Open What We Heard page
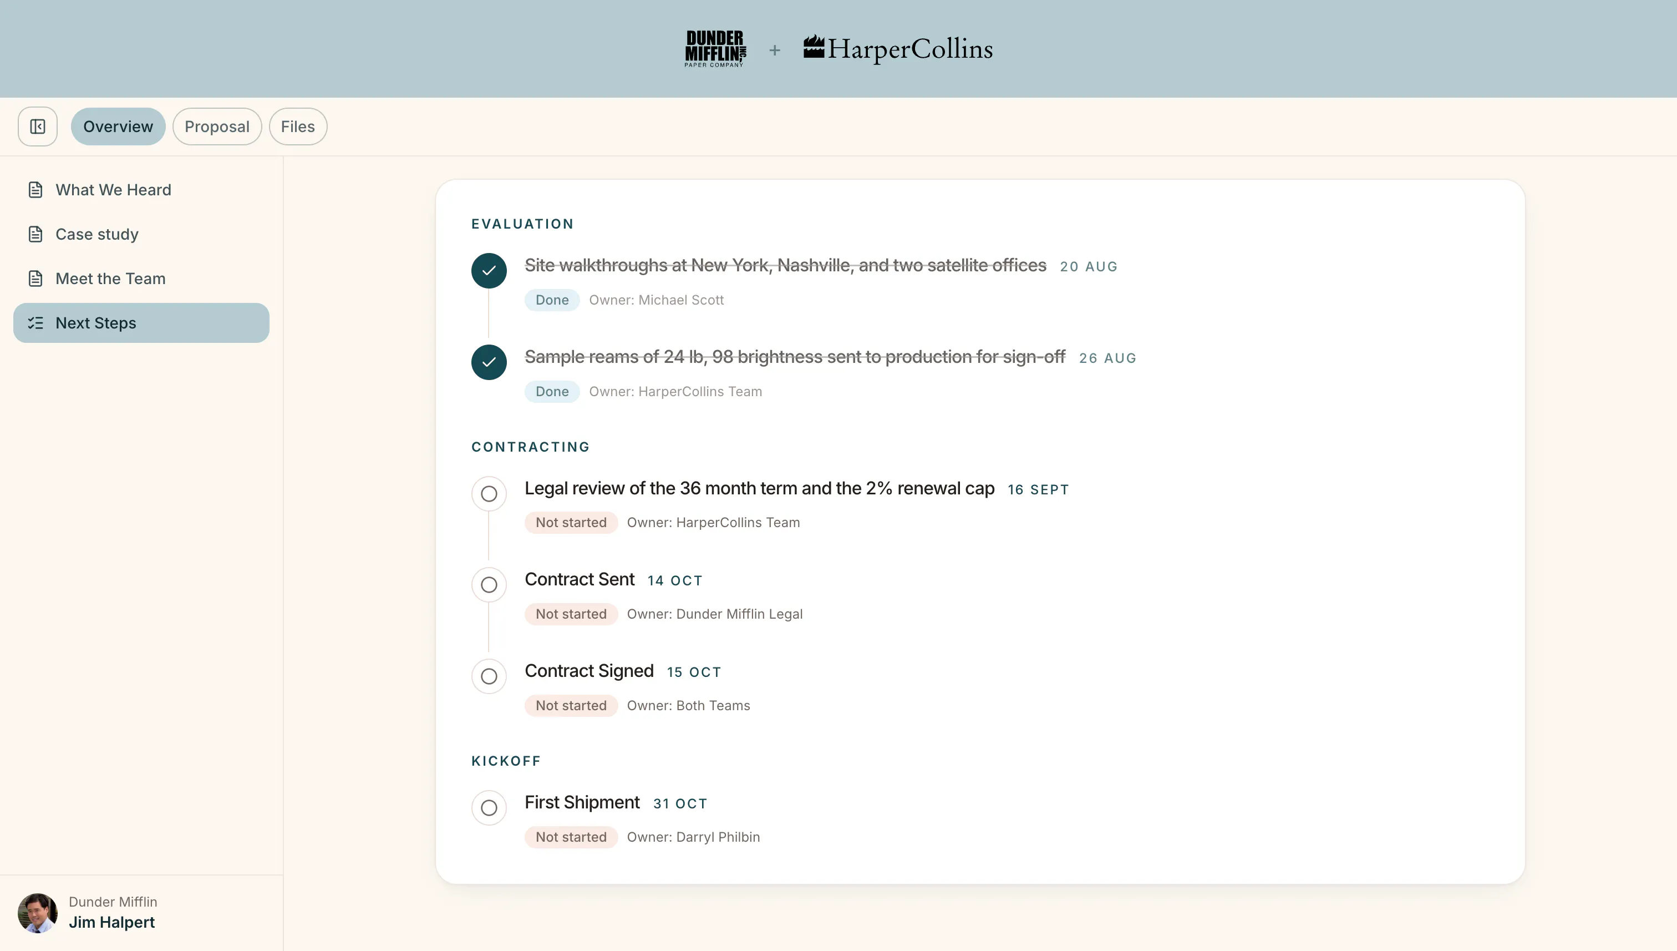The image size is (1677, 951). [141, 190]
